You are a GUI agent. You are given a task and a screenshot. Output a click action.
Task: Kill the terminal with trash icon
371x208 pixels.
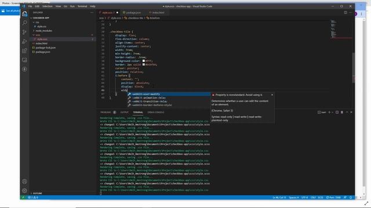(x=342, y=112)
